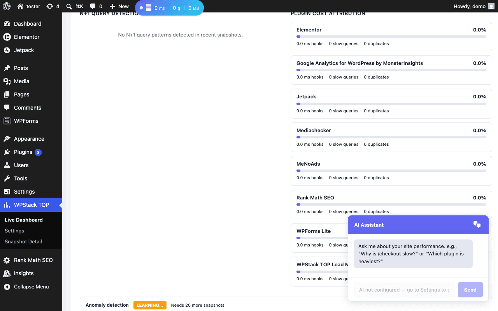Click the No N+1 query patterns message
Image resolution: width=498 pixels, height=311 pixels.
[181, 35]
